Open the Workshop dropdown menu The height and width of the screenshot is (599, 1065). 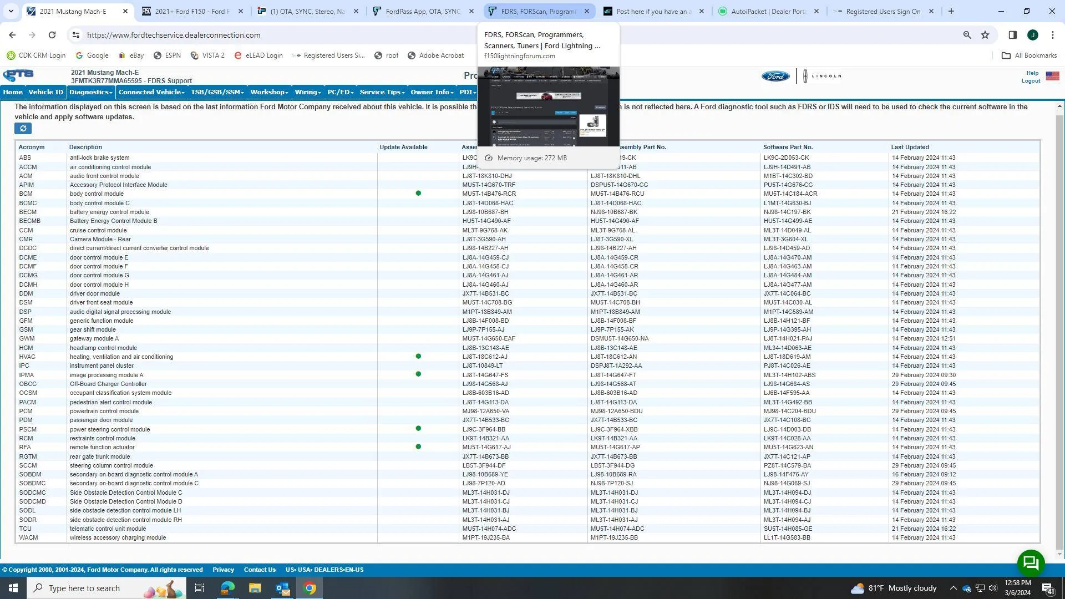point(269,92)
